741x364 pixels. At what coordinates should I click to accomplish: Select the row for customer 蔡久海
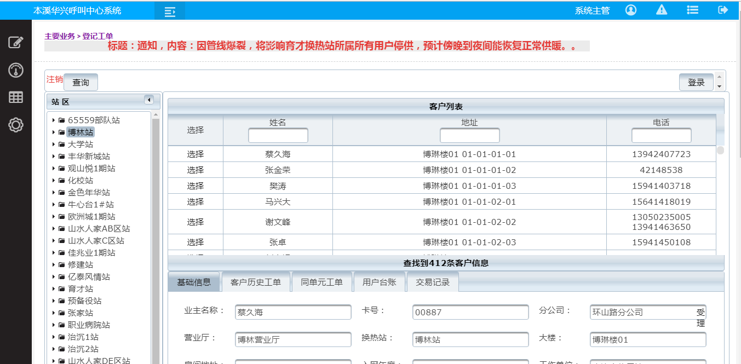195,154
